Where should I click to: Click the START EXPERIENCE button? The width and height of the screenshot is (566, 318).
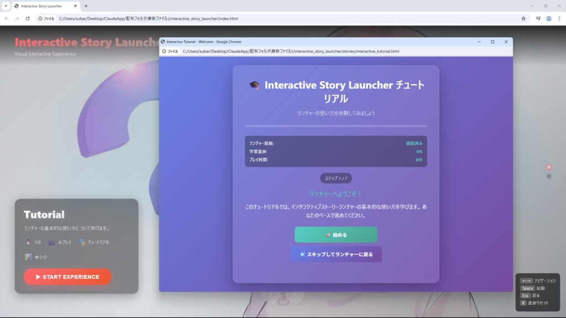coord(67,277)
